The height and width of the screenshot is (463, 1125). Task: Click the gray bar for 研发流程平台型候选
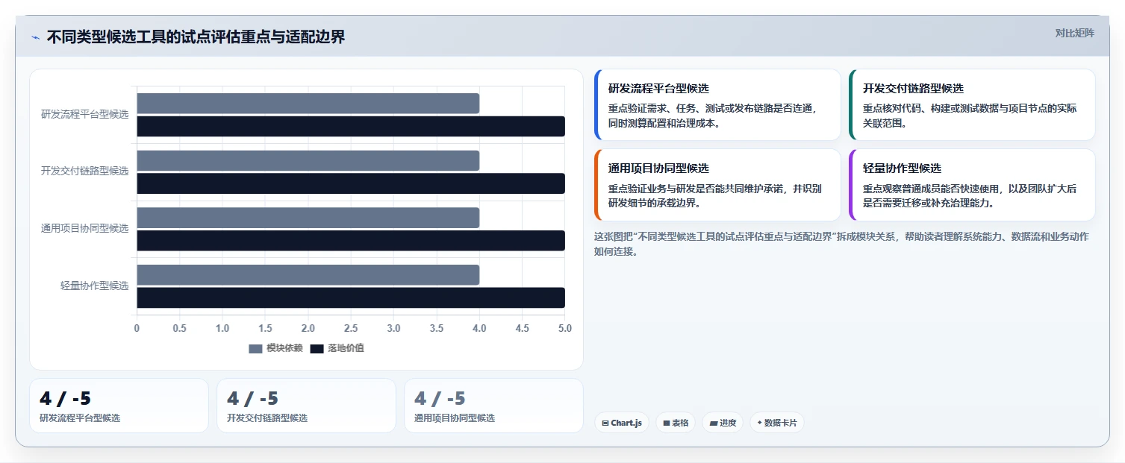[308, 104]
